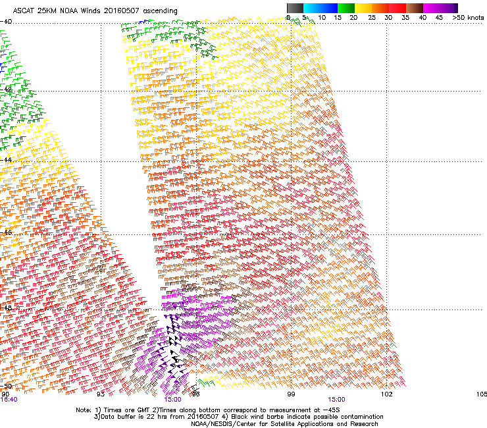Pick the brown 35-40 knots legend segment
The width and height of the screenshot is (487, 428).
click(x=415, y=8)
